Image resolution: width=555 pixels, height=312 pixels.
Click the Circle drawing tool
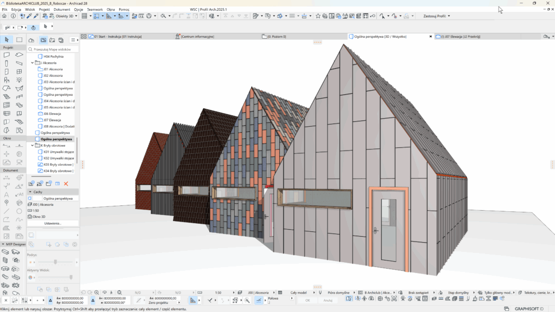coord(19,211)
